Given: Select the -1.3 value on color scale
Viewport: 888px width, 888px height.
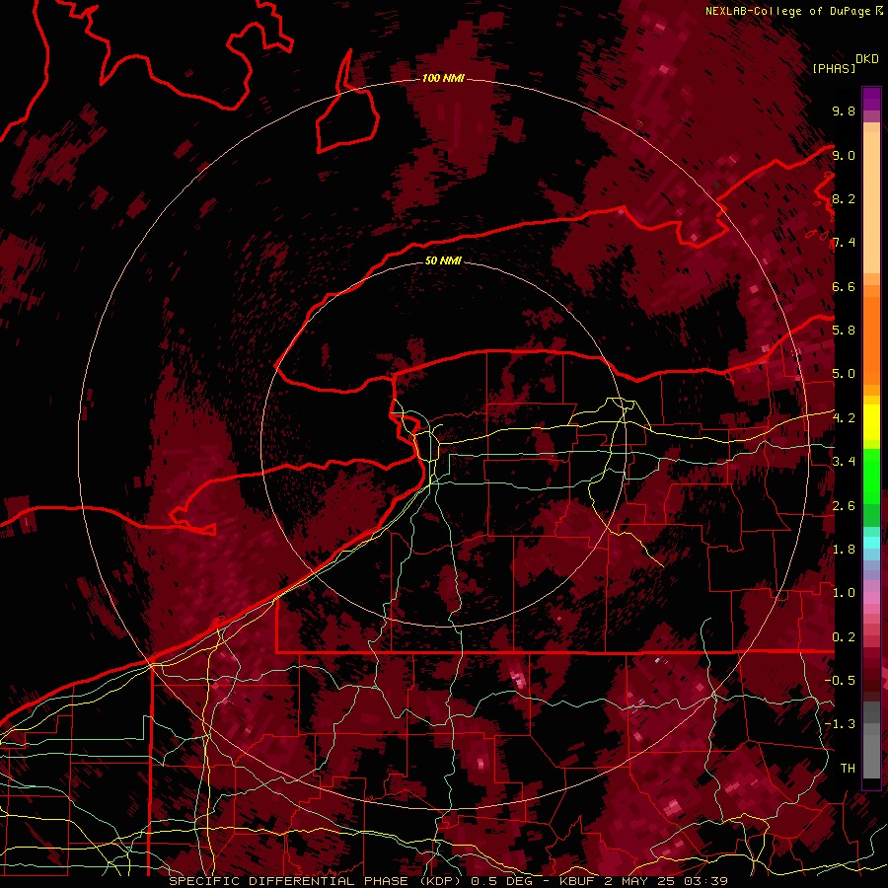Looking at the screenshot, I should 840,724.
